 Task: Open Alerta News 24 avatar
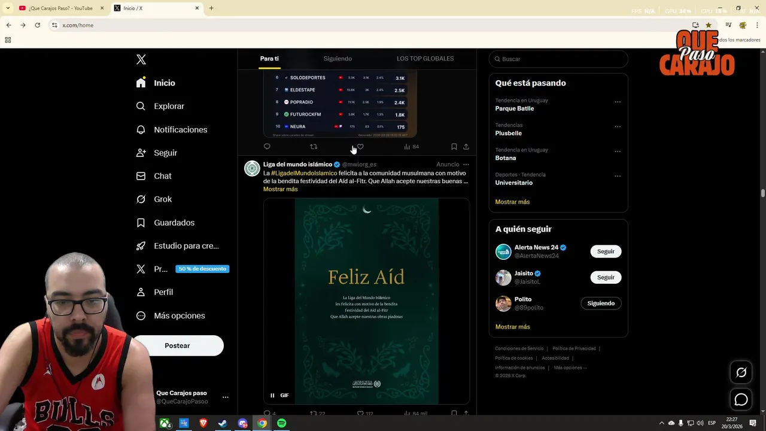pyautogui.click(x=503, y=251)
